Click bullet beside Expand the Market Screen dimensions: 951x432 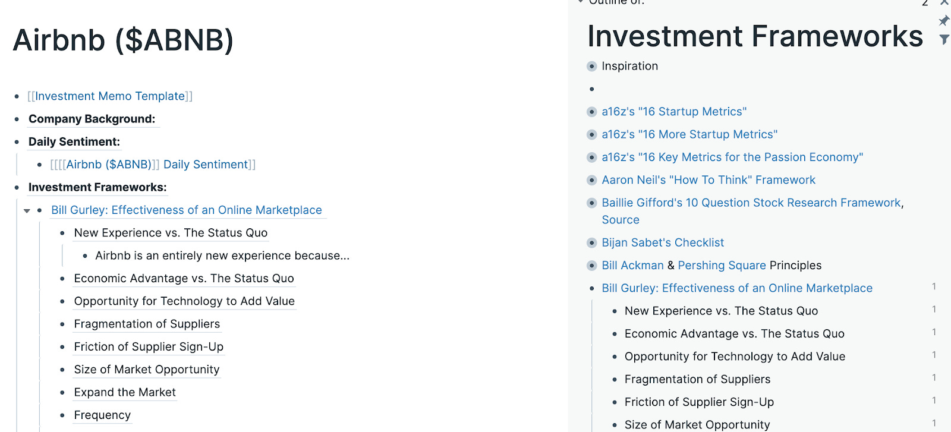[62, 393]
